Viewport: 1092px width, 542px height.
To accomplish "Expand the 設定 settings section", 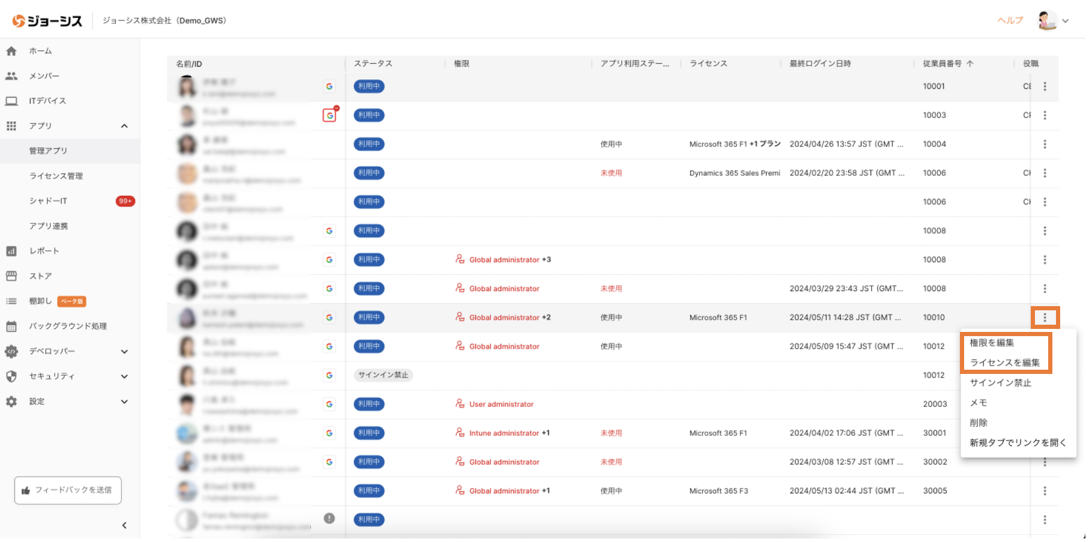I will [x=124, y=402].
